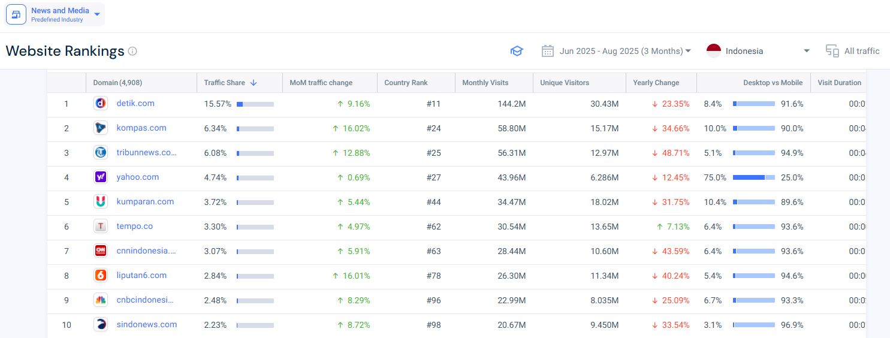
Task: Click the #98 country rank cell
Action: point(434,325)
